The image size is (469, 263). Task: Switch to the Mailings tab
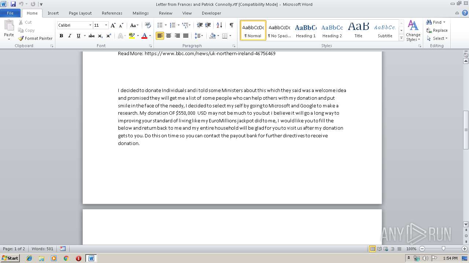(141, 13)
